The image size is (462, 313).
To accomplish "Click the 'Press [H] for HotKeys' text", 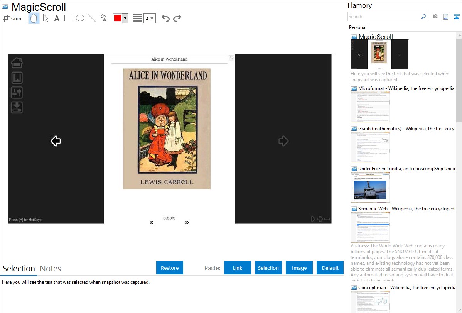I will pos(25,220).
